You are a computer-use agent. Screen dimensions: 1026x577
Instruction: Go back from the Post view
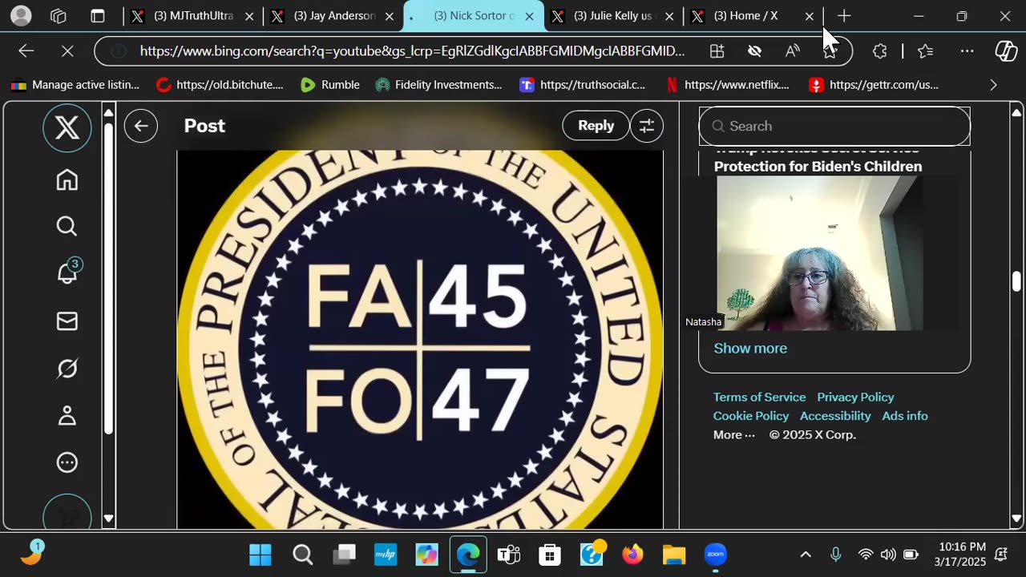tap(141, 126)
